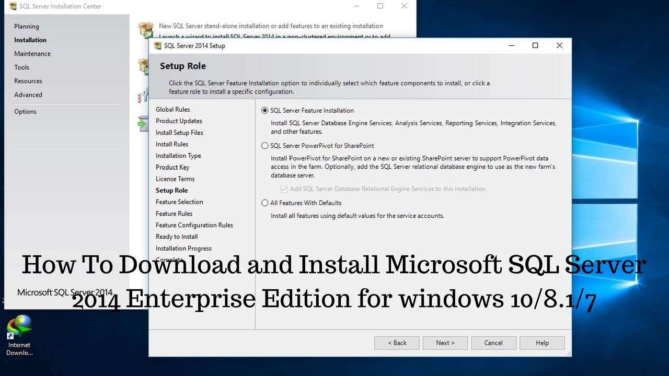Select SQL Server Feature Installation radio button
669x376 pixels.
[x=265, y=111]
